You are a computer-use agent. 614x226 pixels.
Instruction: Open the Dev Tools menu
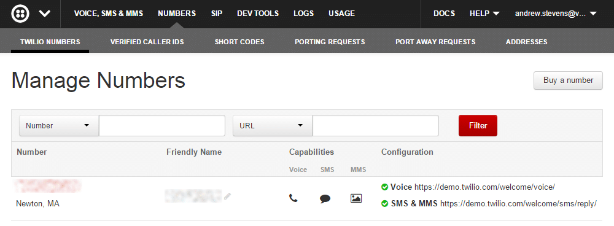click(258, 14)
